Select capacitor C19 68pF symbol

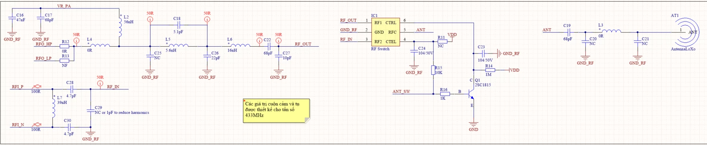tap(568, 32)
